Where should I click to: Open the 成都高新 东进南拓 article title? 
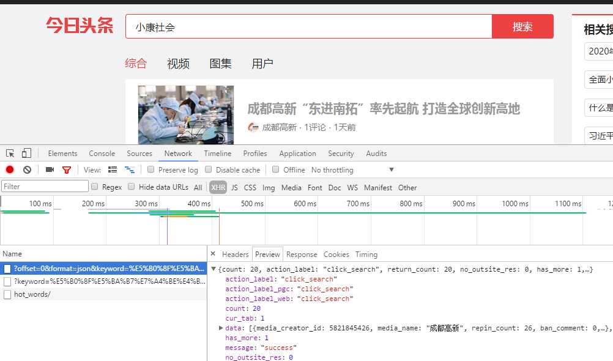coord(384,108)
